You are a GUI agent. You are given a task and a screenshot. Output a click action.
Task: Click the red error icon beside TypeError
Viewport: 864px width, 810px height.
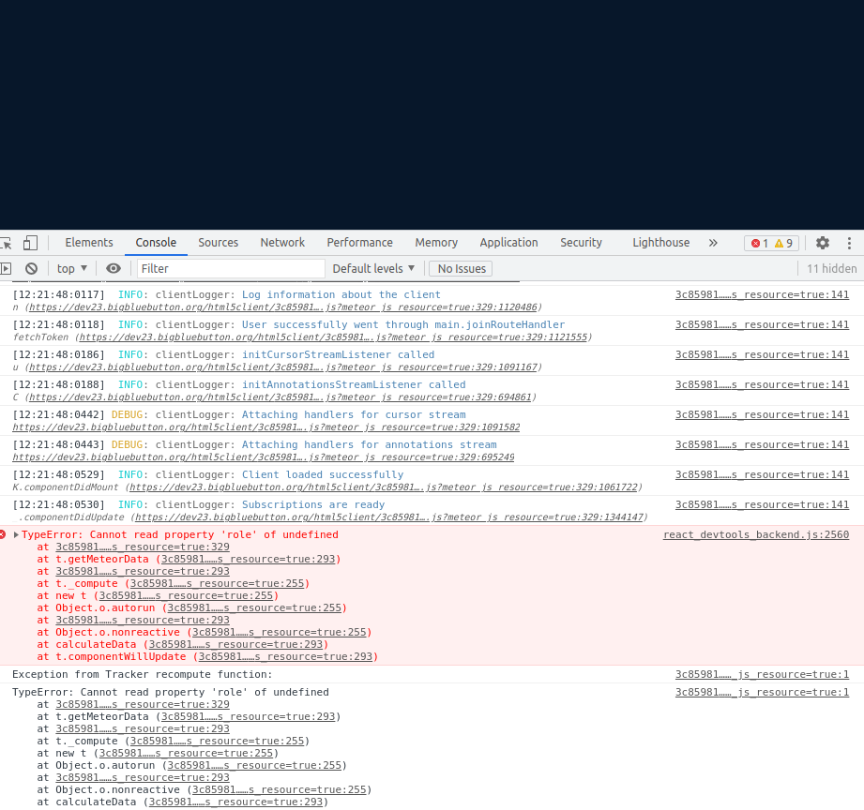[3, 534]
